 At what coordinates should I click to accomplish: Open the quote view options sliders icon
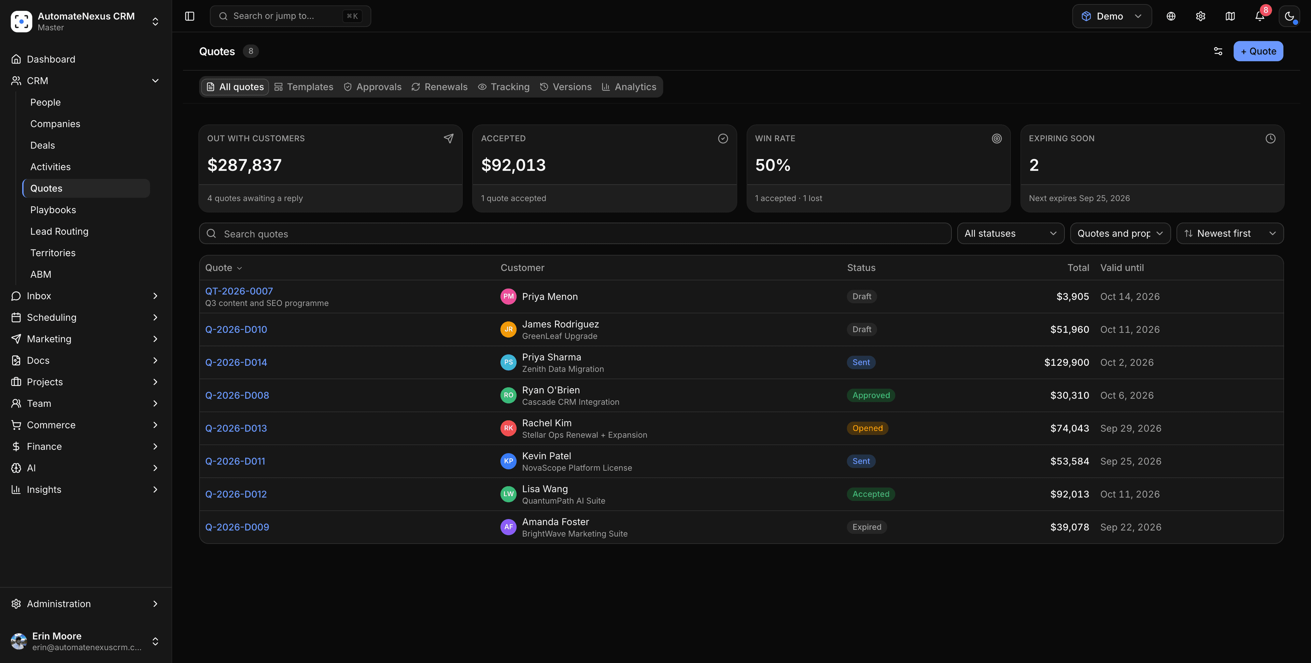point(1218,52)
